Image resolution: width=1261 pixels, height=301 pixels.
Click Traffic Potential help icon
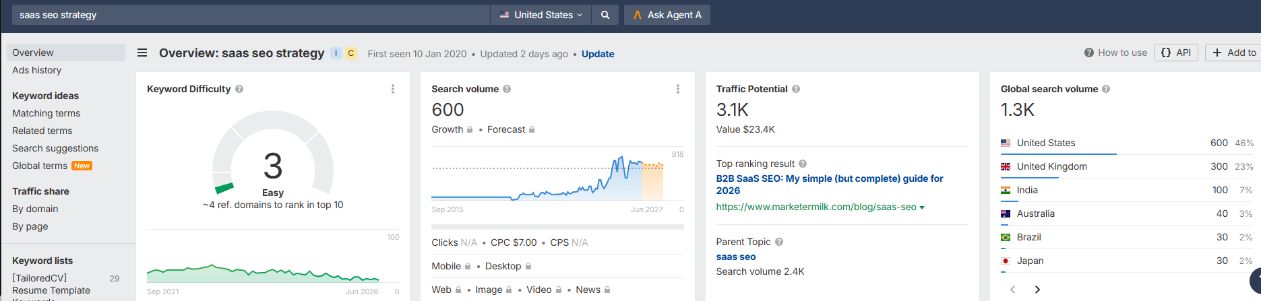796,89
